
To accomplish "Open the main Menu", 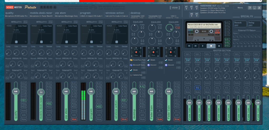I will [240, 8].
